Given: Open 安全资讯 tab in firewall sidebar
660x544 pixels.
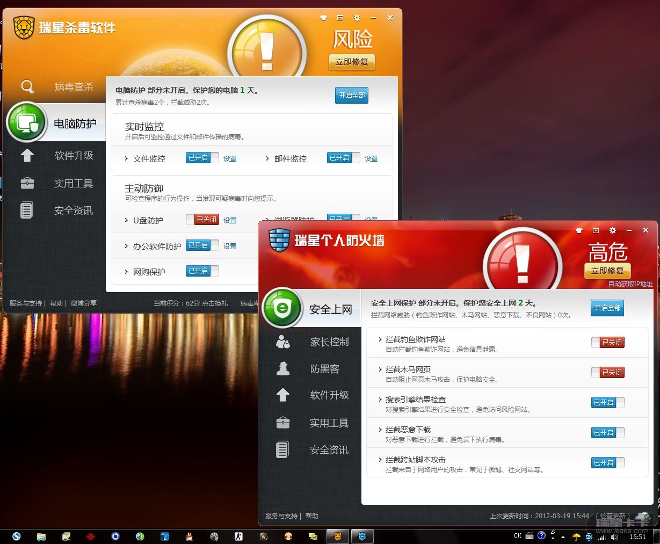Looking at the screenshot, I should pos(329,450).
